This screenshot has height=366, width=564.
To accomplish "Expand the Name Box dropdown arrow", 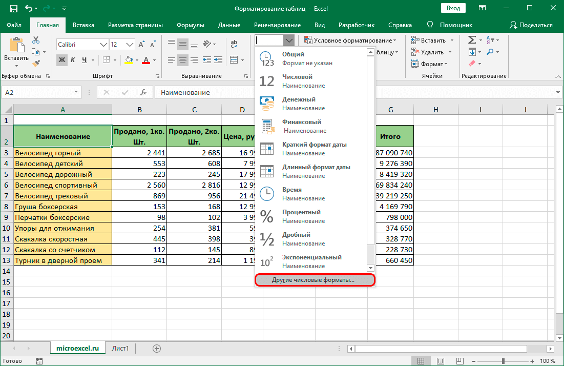I will [76, 92].
